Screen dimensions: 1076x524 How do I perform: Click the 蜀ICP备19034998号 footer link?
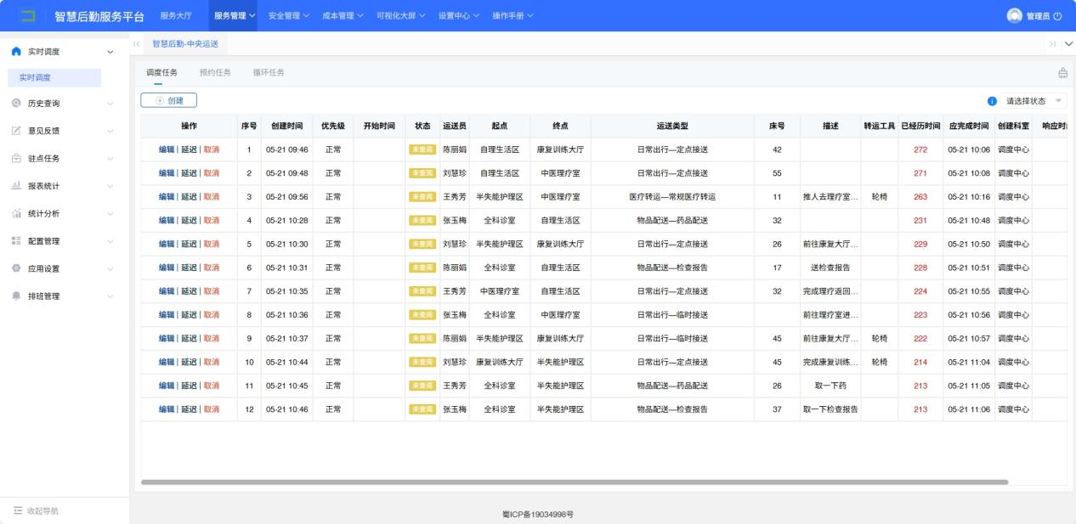click(x=537, y=514)
